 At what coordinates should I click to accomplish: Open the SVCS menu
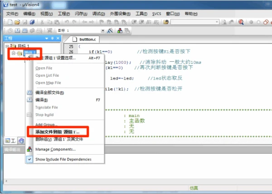pos(157,14)
